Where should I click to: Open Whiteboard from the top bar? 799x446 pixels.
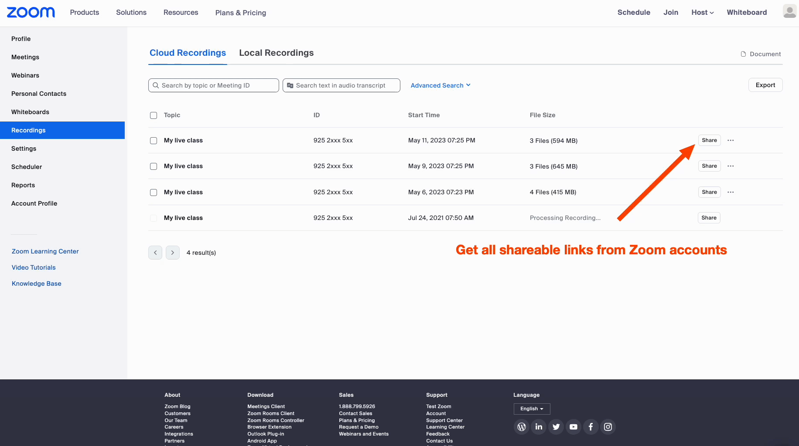(x=747, y=13)
